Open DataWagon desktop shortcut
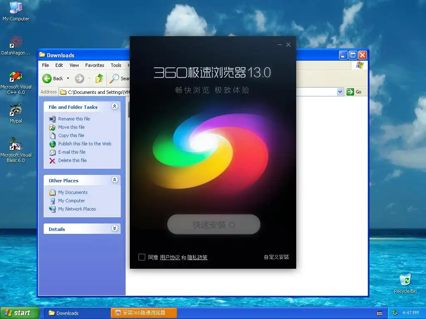The image size is (426, 319). [16, 46]
